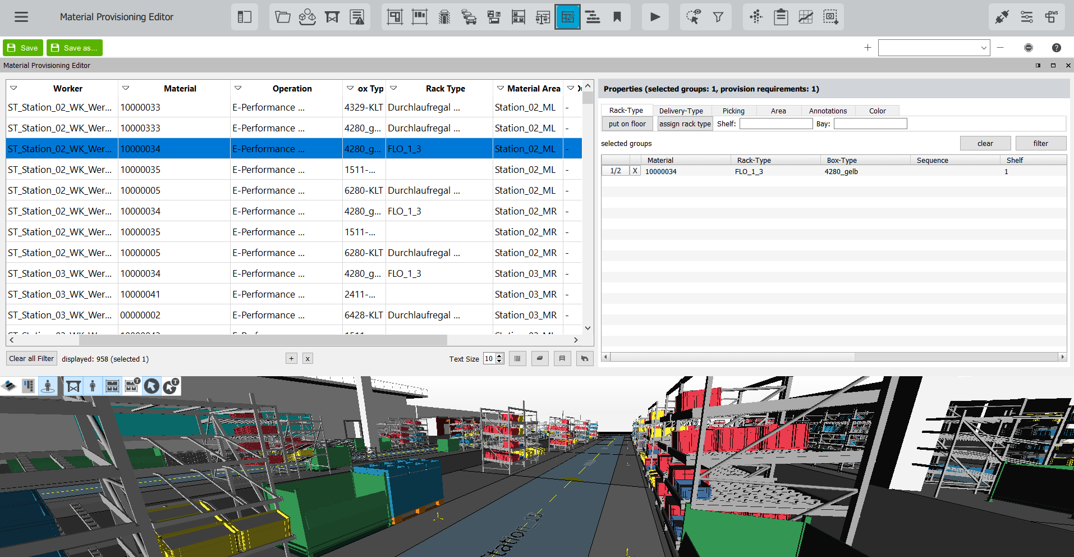The width and height of the screenshot is (1074, 557).
Task: Toggle the cursor with T badge icon
Action: click(x=171, y=386)
